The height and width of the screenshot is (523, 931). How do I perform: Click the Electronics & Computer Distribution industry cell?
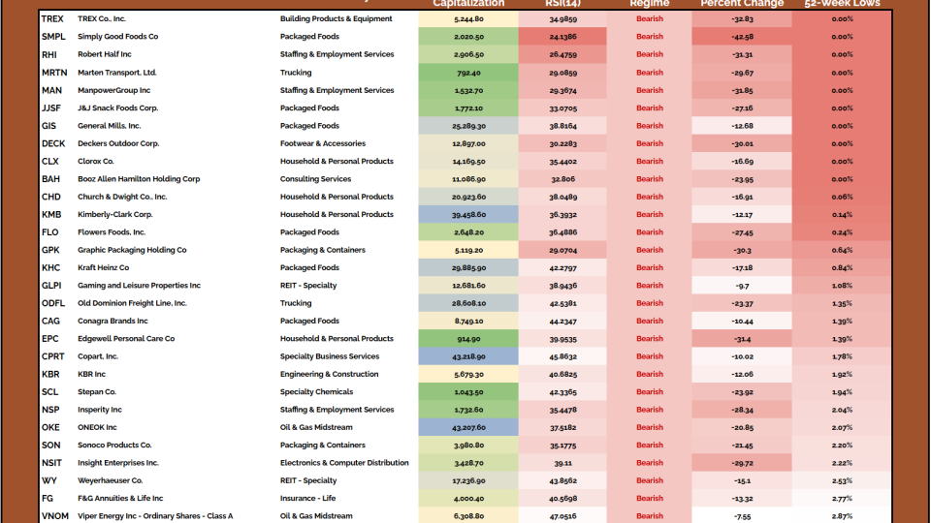(344, 463)
